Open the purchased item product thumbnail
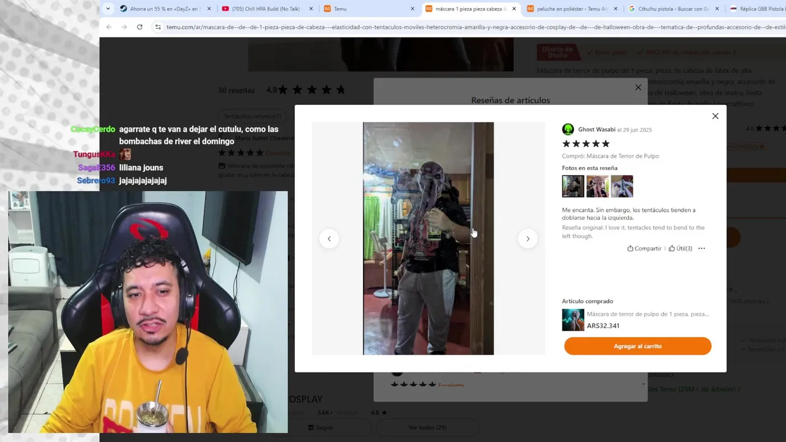 [x=573, y=320]
